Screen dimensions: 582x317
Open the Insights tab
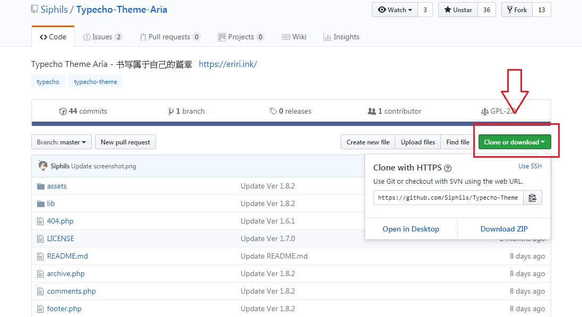[x=342, y=37]
